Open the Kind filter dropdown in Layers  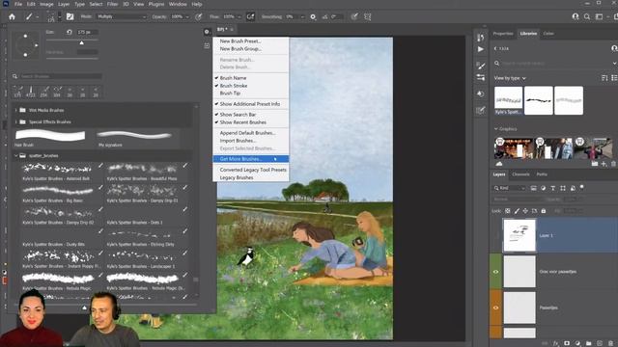[x=510, y=189]
